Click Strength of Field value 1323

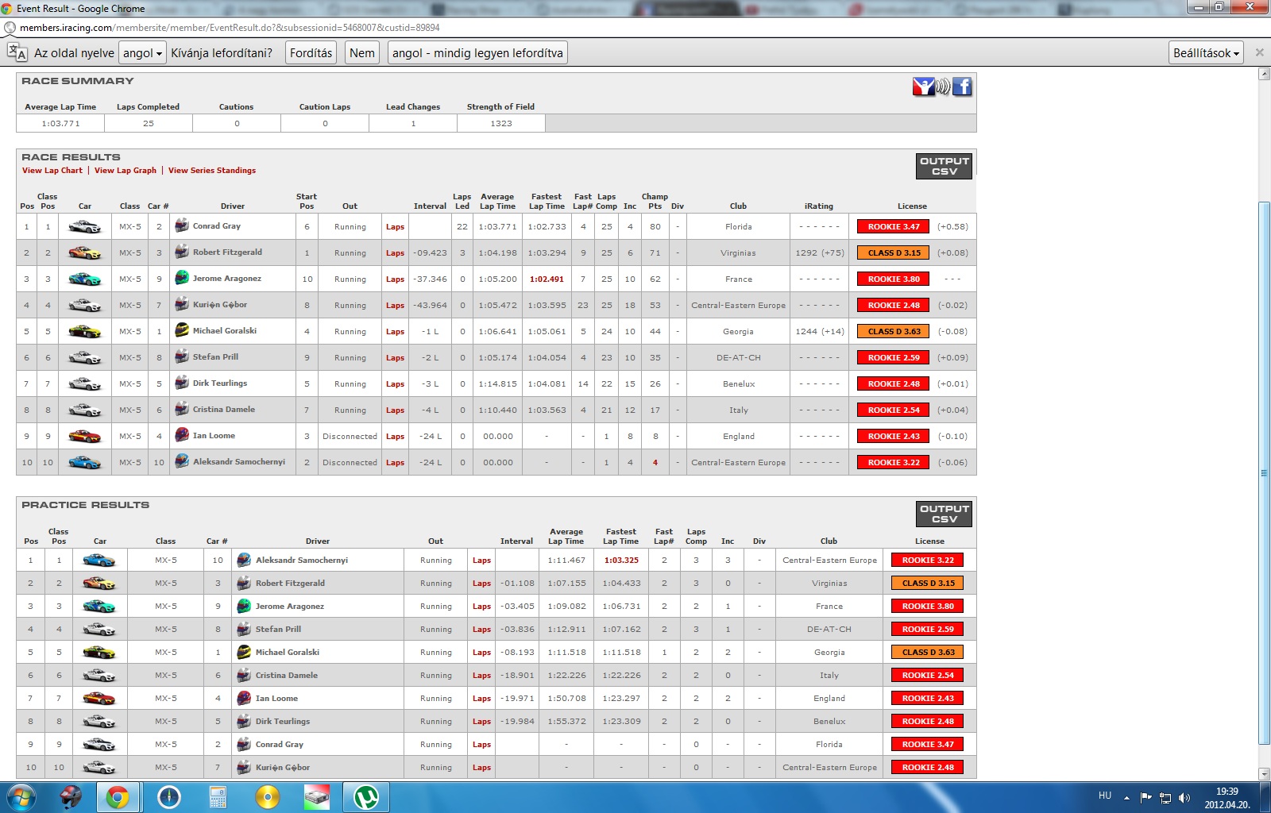point(501,124)
